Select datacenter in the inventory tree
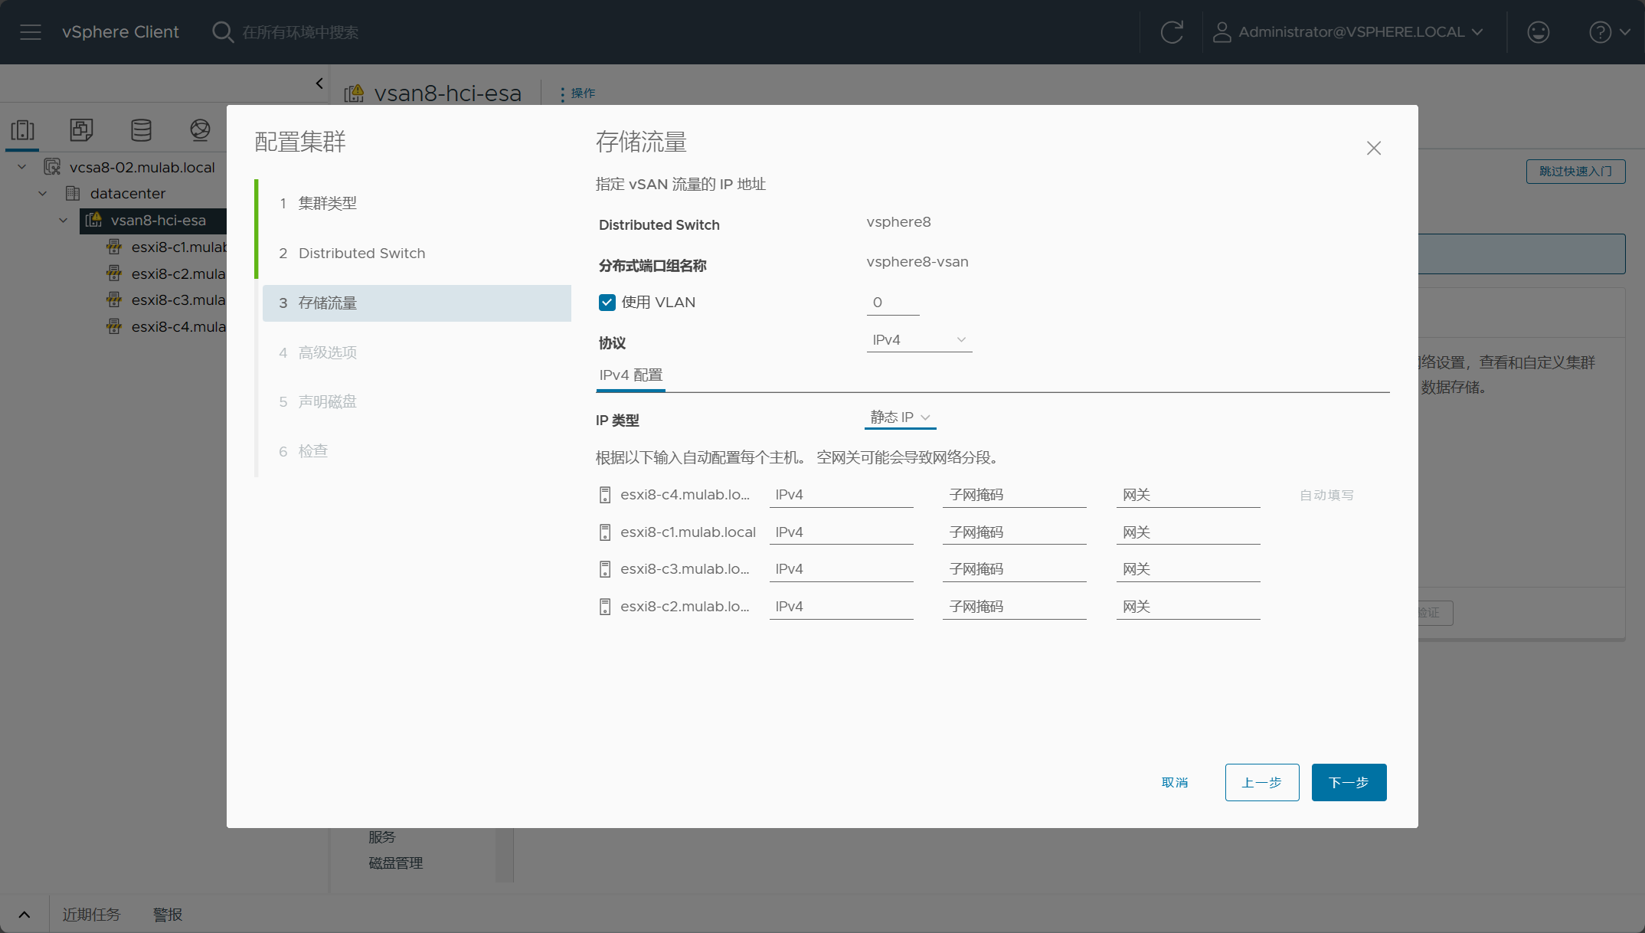 pos(128,193)
